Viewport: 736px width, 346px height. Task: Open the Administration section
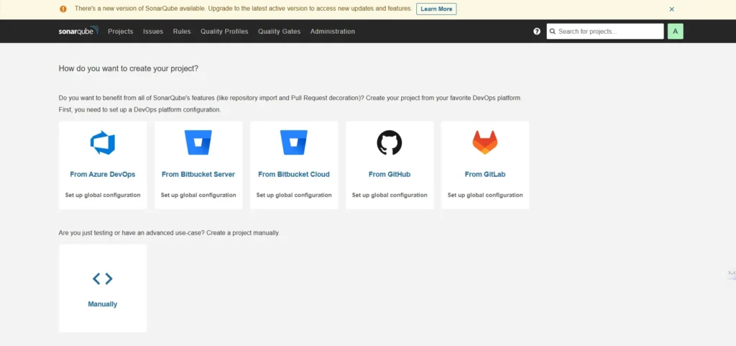click(x=332, y=32)
